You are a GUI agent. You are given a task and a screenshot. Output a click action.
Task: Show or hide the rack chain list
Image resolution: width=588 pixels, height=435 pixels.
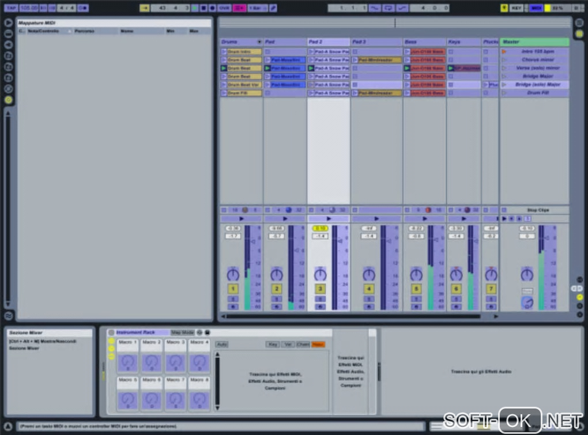coord(111,349)
